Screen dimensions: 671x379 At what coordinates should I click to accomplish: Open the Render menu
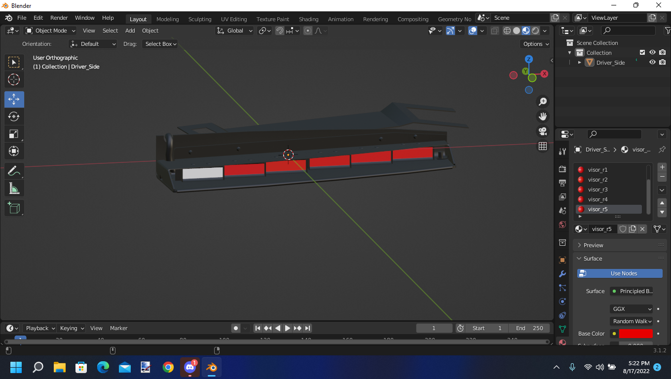(59, 18)
